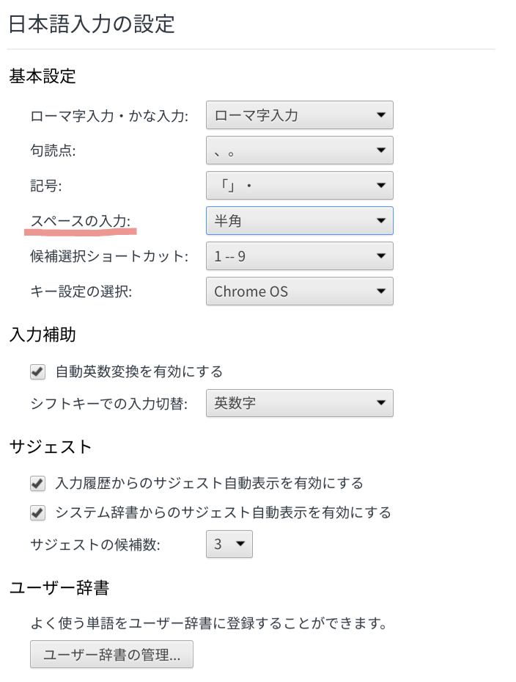Open the シフトキーでの入力切替 combo box
Screen dimensions: 516x682
[299, 403]
